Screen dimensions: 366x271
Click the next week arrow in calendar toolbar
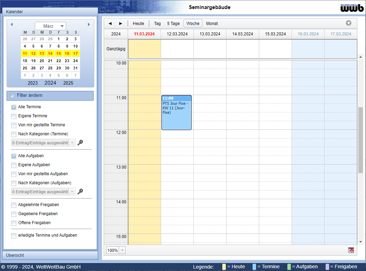pyautogui.click(x=121, y=24)
